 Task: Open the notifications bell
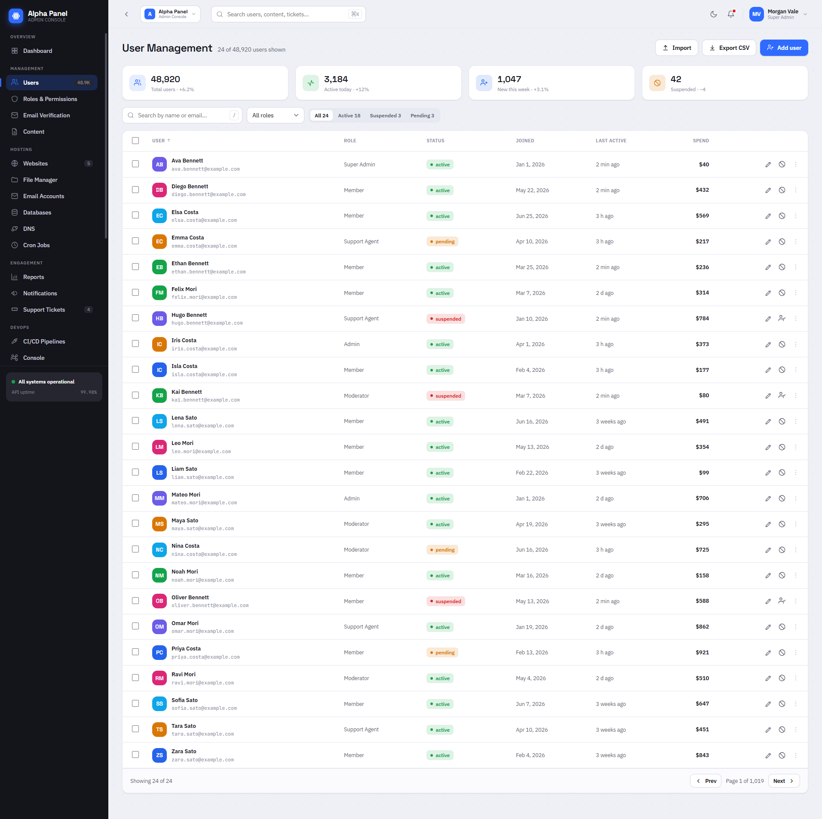pyautogui.click(x=731, y=14)
